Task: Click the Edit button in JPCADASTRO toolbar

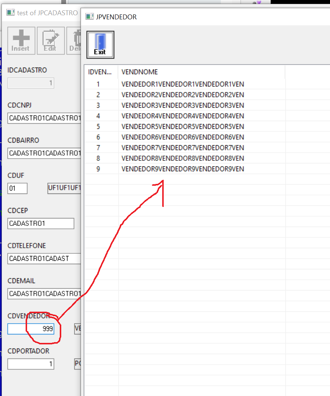Action: point(51,40)
